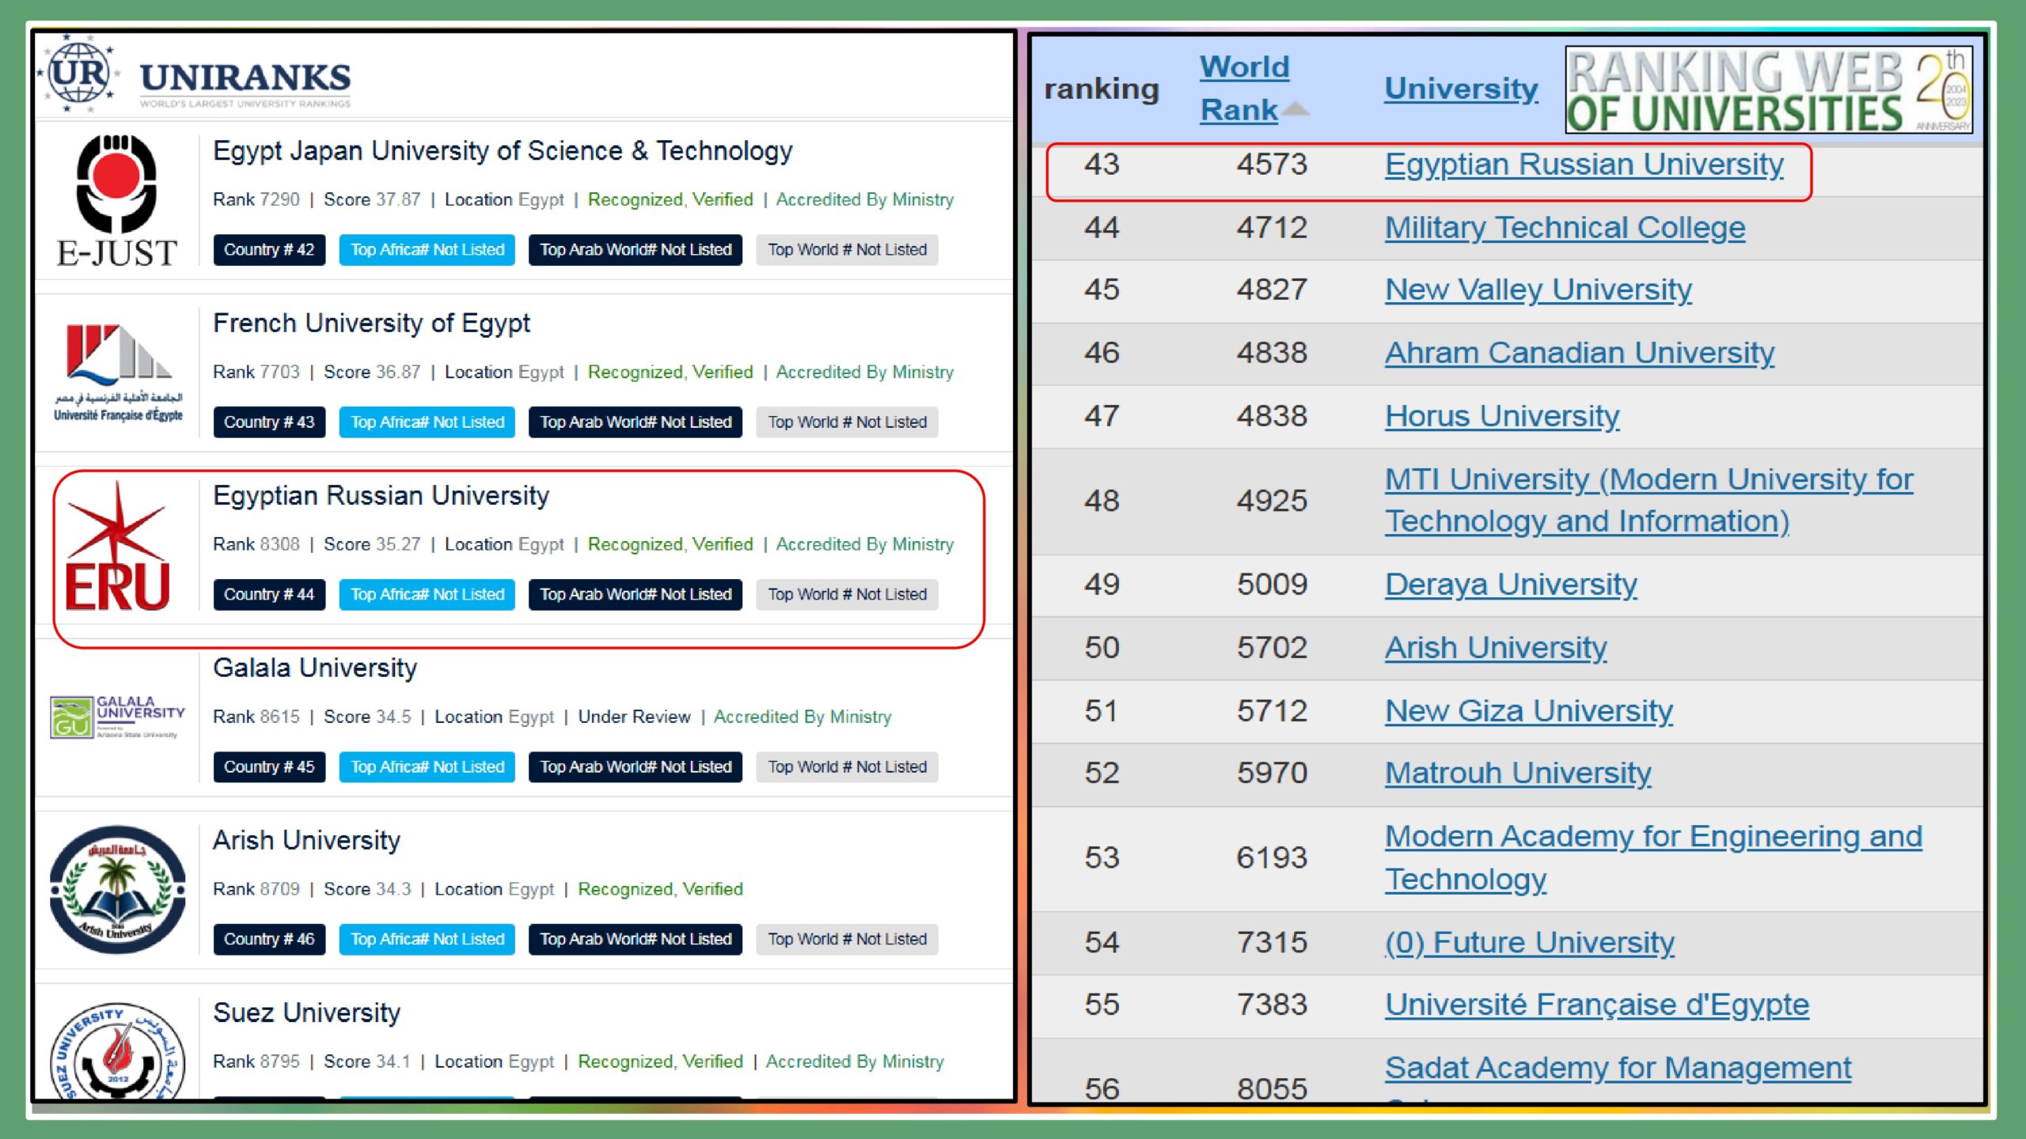The image size is (2026, 1139).
Task: Open (0) Future University link
Action: [x=1529, y=943]
